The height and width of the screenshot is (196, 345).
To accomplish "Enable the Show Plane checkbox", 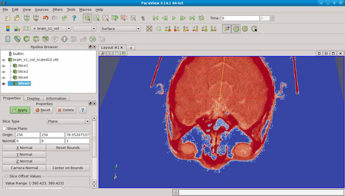I will (4, 129).
